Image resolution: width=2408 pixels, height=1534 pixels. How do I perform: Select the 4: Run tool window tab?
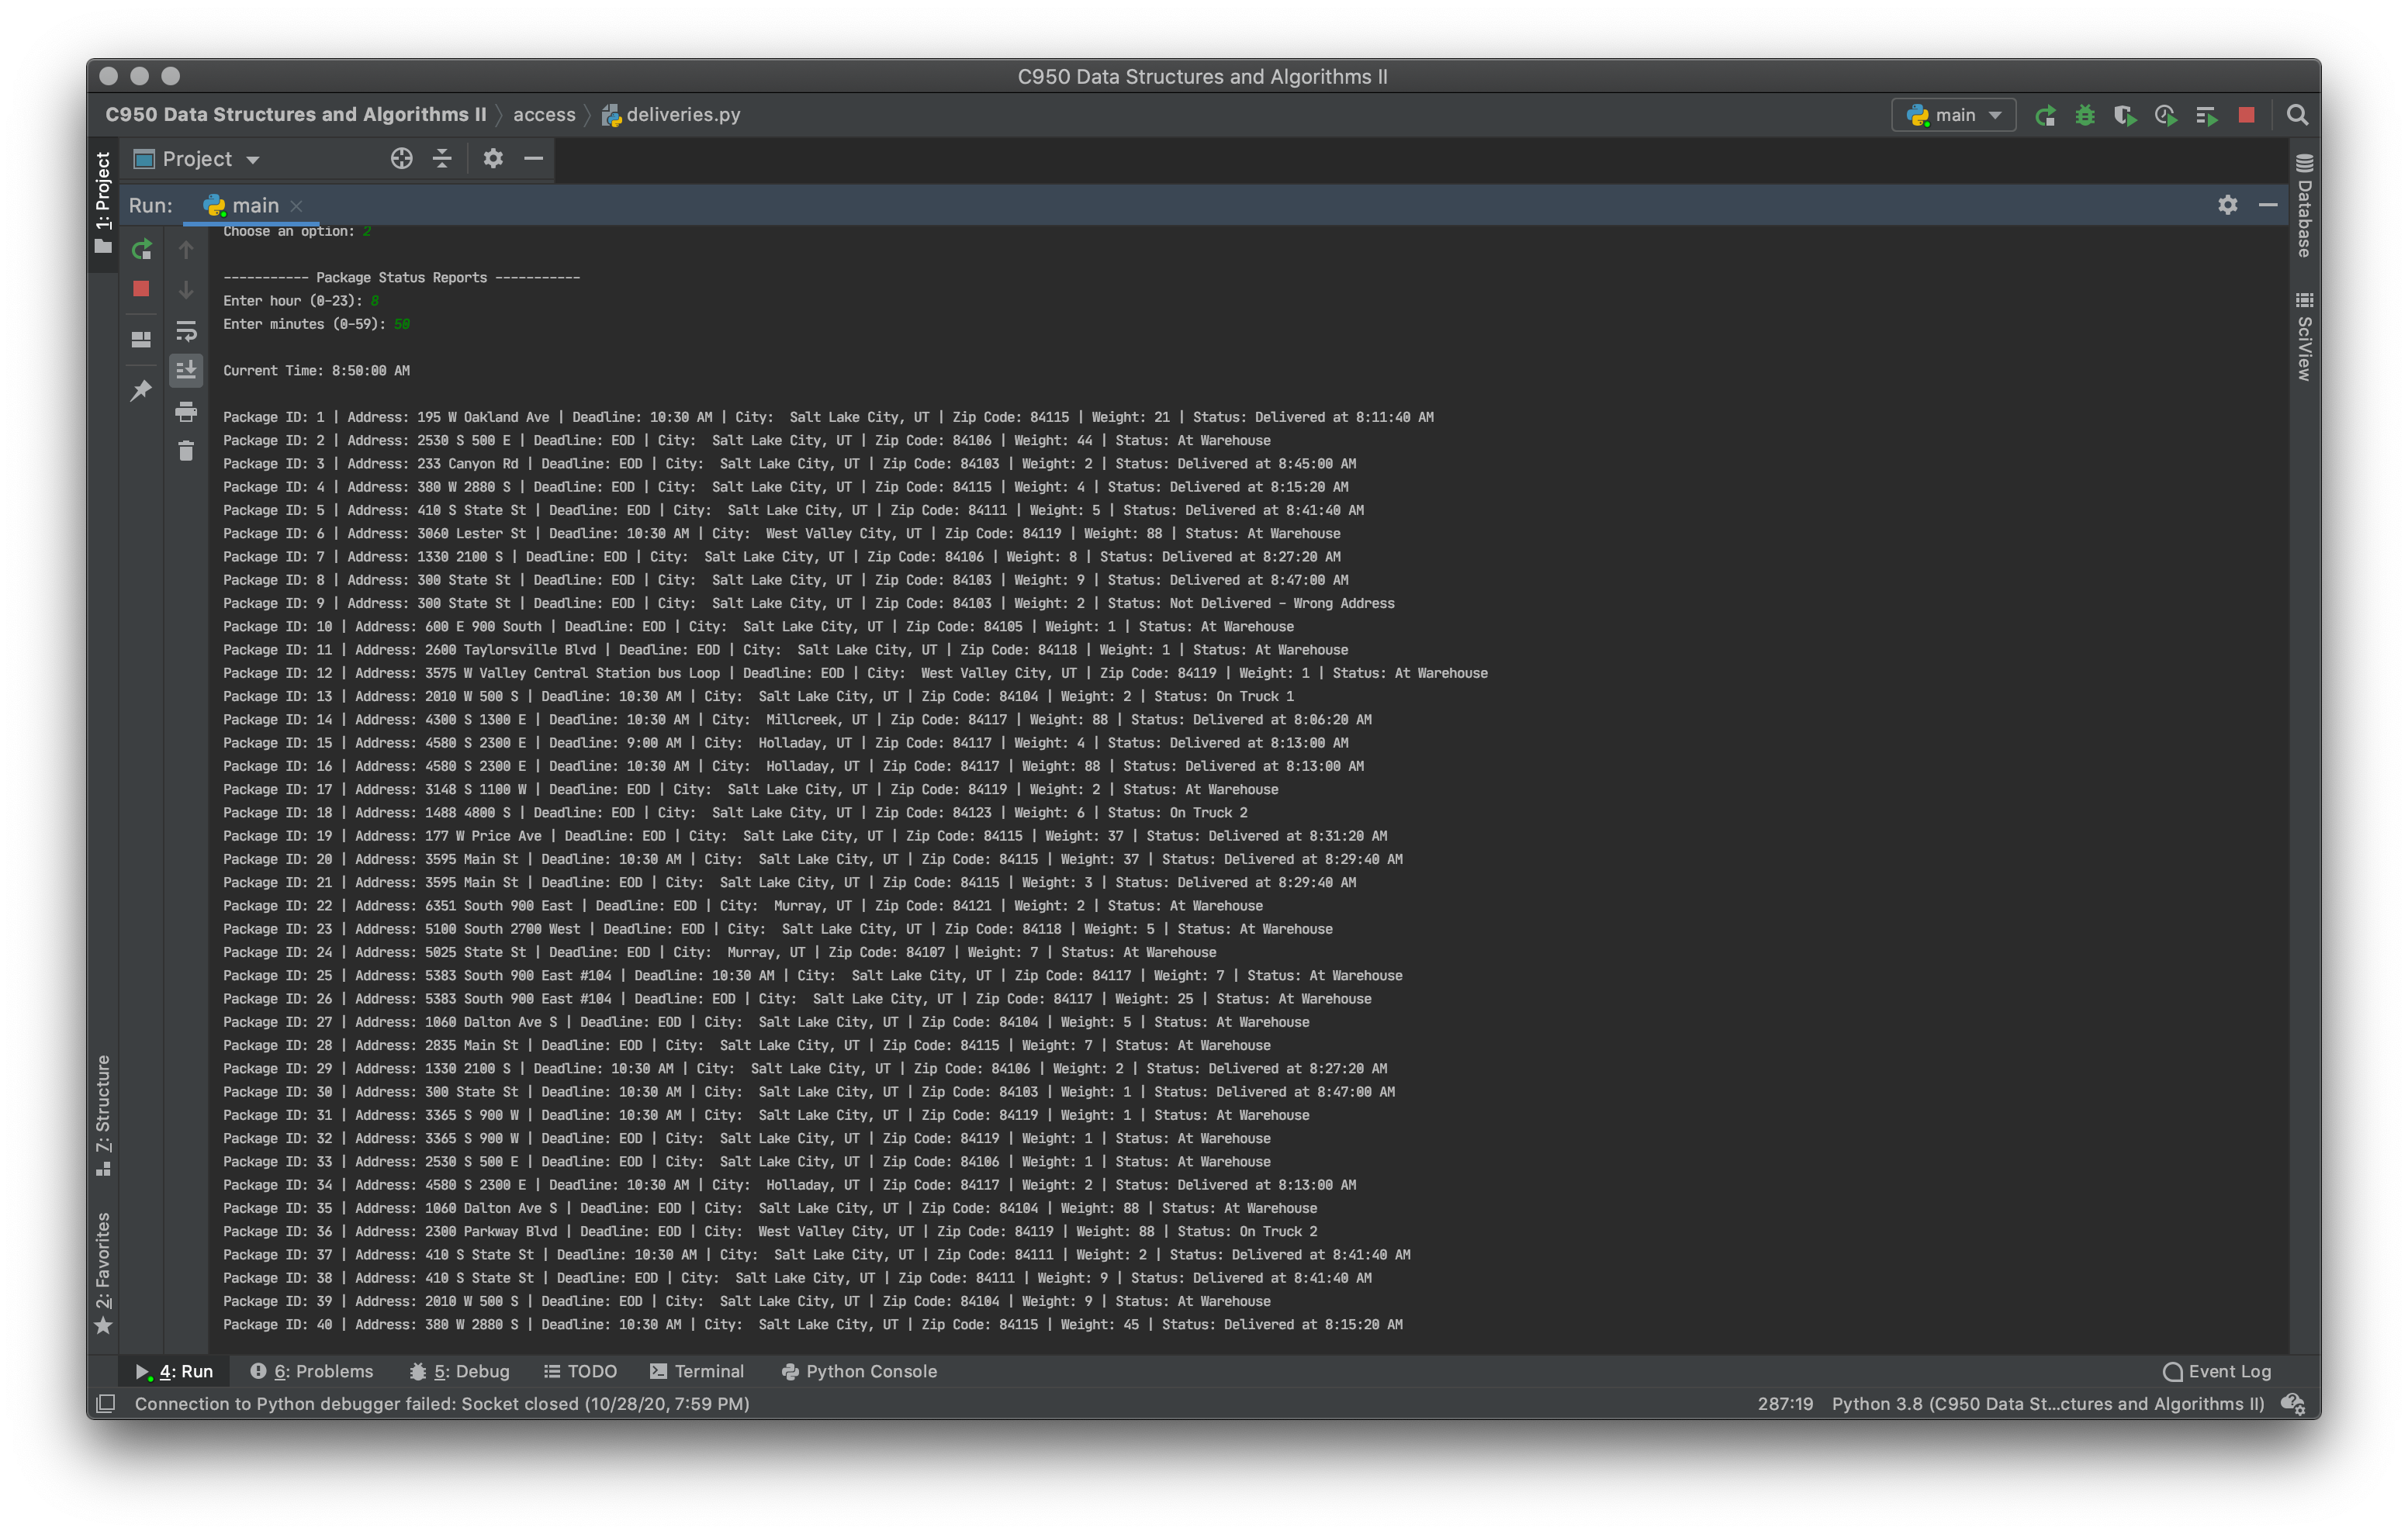pos(175,1371)
